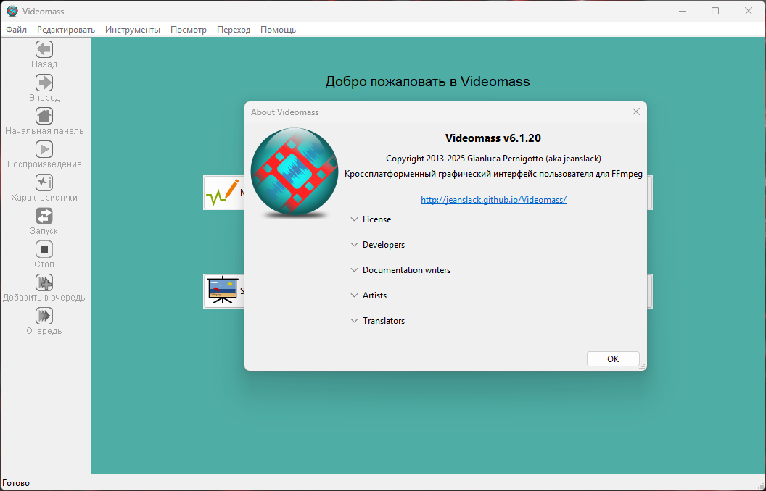Click the Вперед forward arrow icon
The image size is (766, 491).
click(x=44, y=83)
